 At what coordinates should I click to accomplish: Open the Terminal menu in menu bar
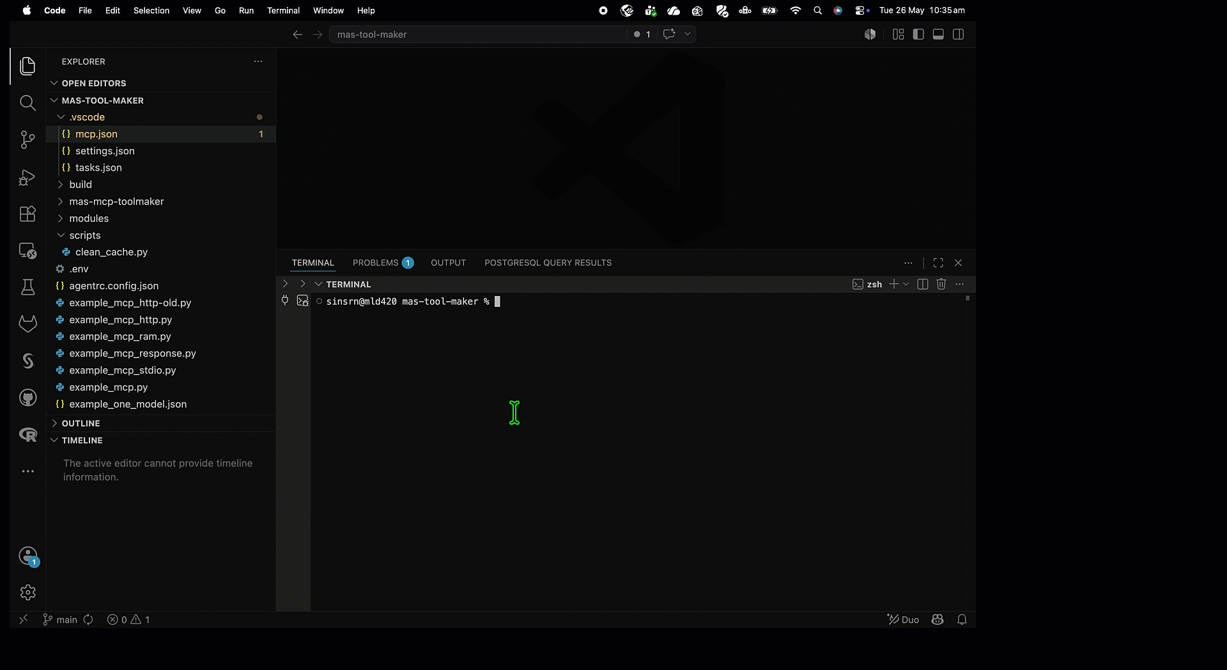pyautogui.click(x=283, y=10)
